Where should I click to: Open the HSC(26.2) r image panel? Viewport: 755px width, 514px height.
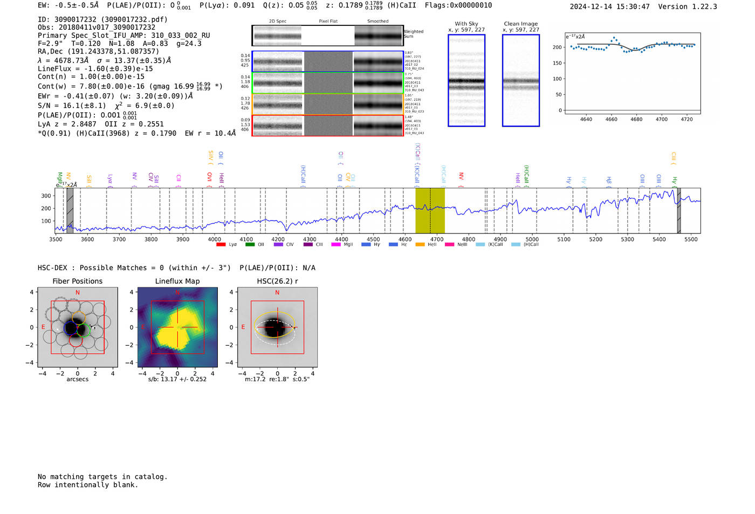277,327
